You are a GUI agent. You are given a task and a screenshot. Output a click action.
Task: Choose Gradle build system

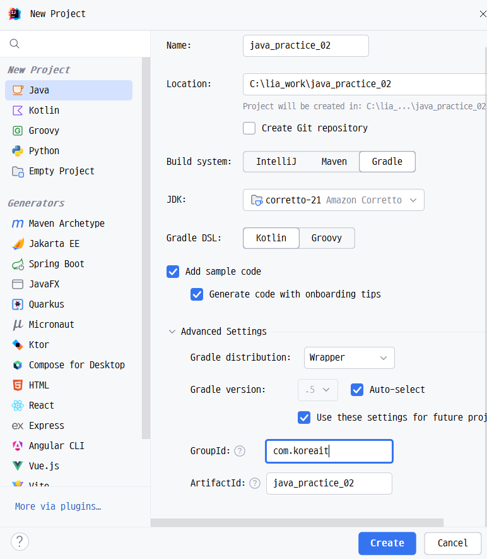(x=387, y=162)
